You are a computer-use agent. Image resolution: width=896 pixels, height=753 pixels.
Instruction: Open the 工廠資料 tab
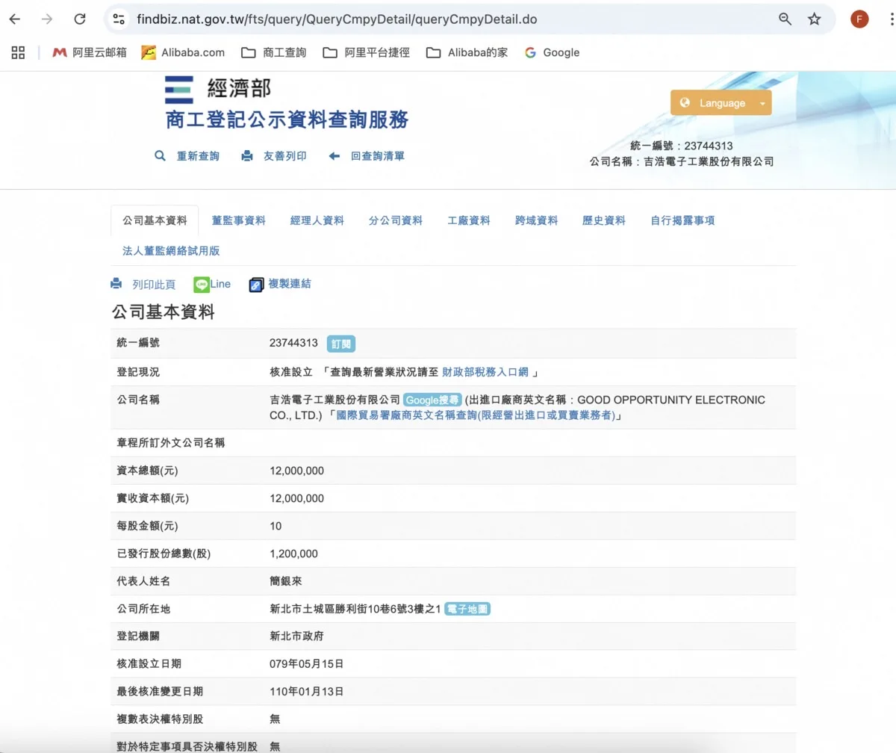469,220
